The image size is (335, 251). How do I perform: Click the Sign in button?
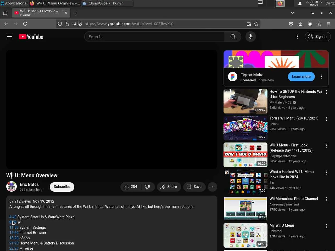point(318,37)
